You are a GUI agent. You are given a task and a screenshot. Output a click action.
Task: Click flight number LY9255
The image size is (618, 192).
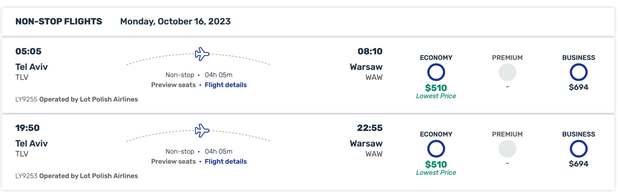(26, 99)
